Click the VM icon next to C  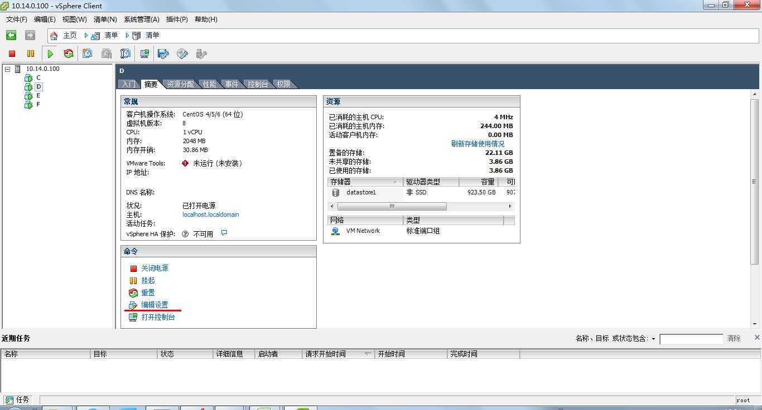pyautogui.click(x=28, y=78)
